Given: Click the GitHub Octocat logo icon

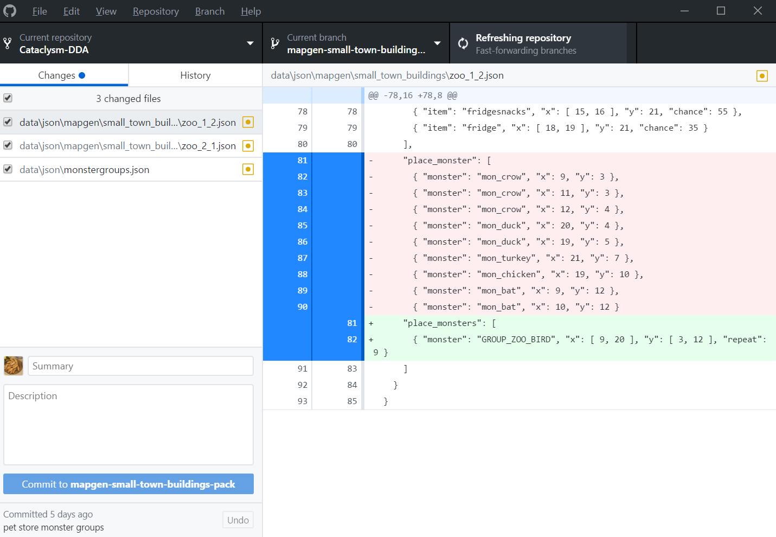Looking at the screenshot, I should (10, 11).
